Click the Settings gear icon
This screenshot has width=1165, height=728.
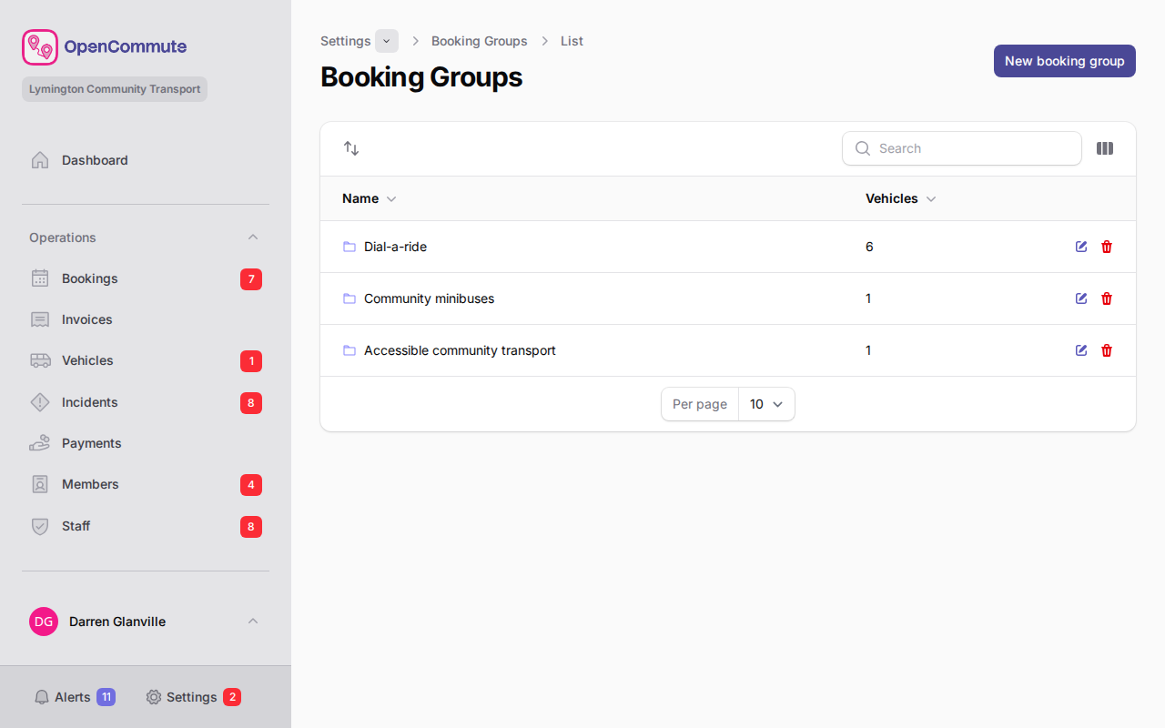(x=154, y=697)
